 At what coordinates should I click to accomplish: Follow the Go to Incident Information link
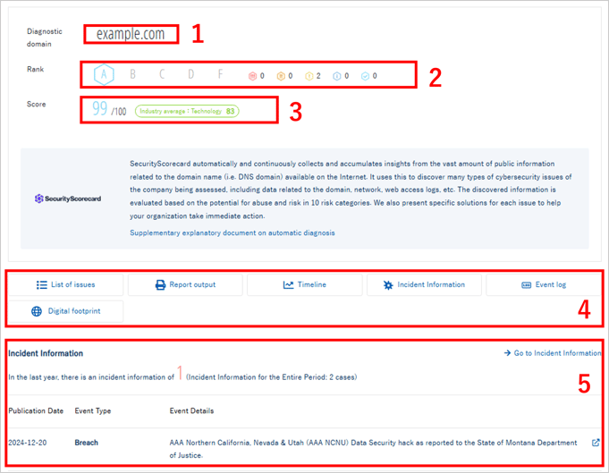pos(553,353)
